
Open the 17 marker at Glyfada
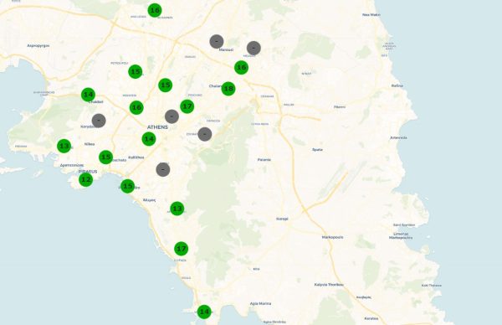point(182,249)
